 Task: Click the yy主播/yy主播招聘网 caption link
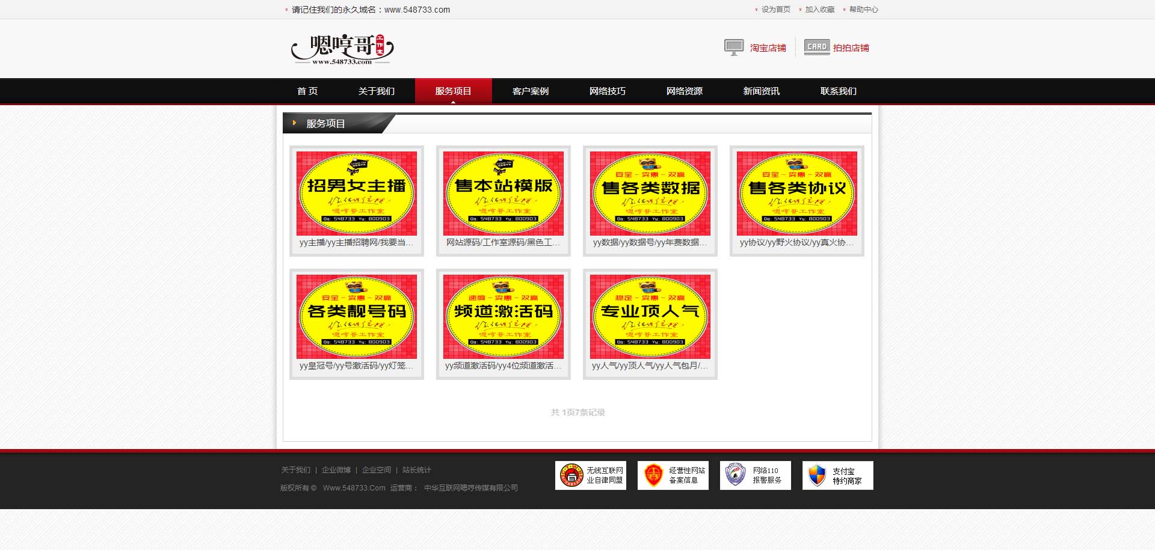(x=357, y=243)
